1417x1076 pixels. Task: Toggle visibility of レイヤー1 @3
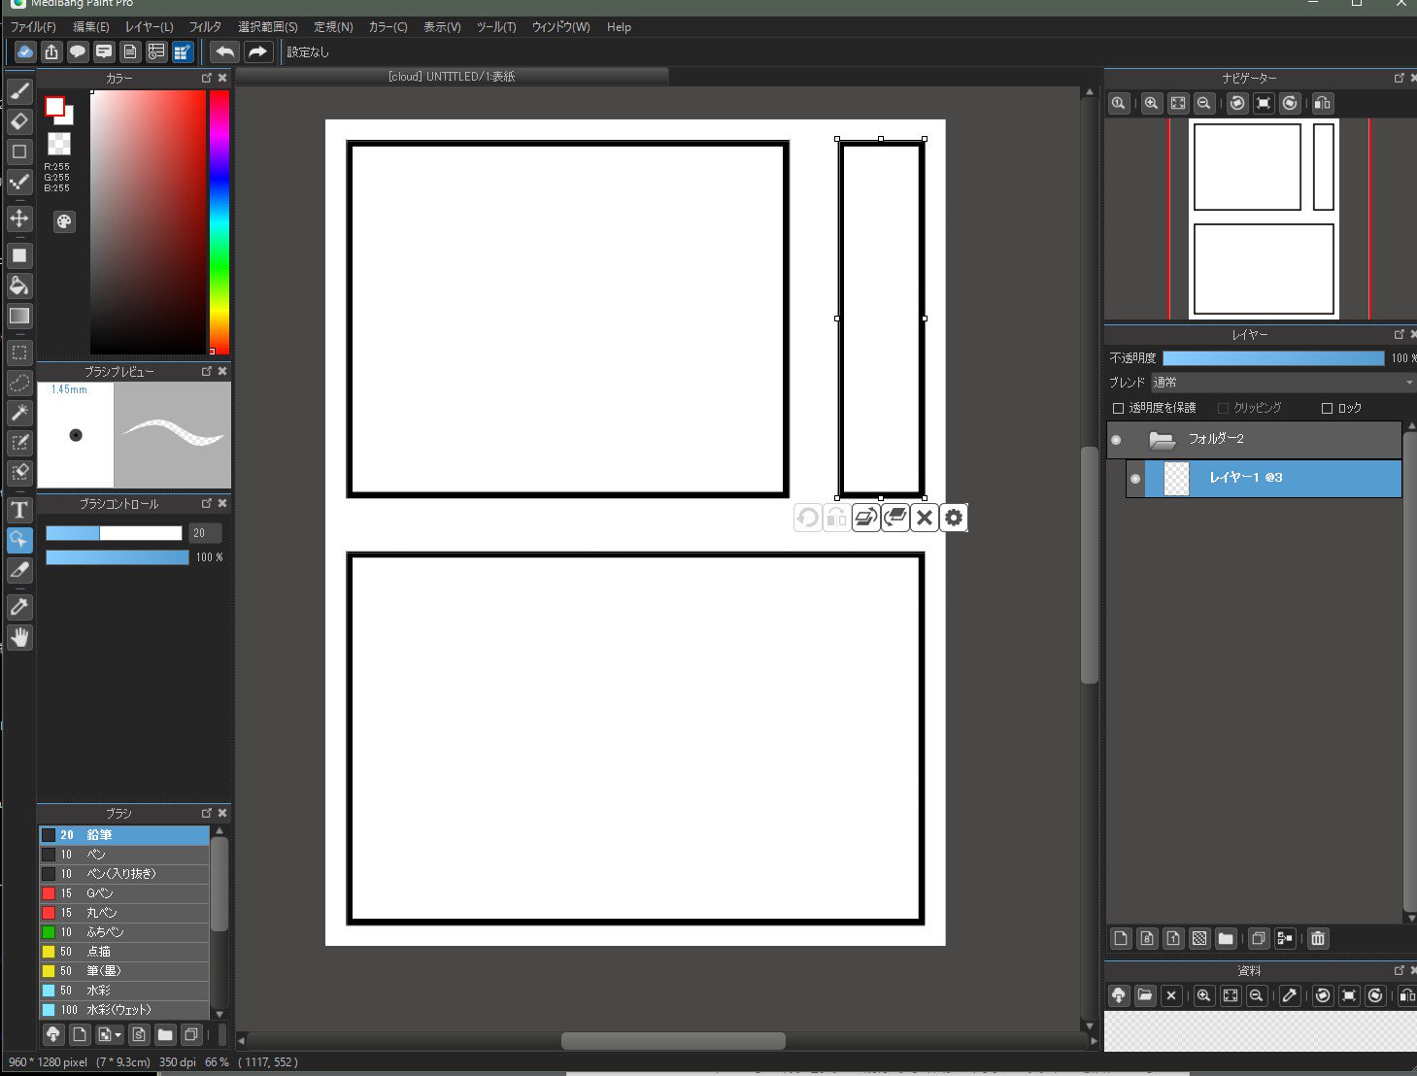coord(1135,478)
